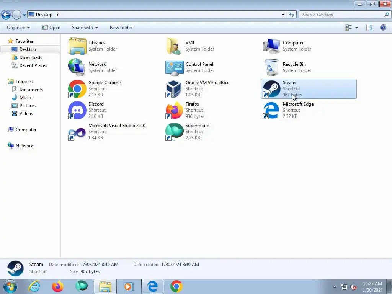Open Downloads in navigation pane
The width and height of the screenshot is (392, 294).
click(x=31, y=57)
